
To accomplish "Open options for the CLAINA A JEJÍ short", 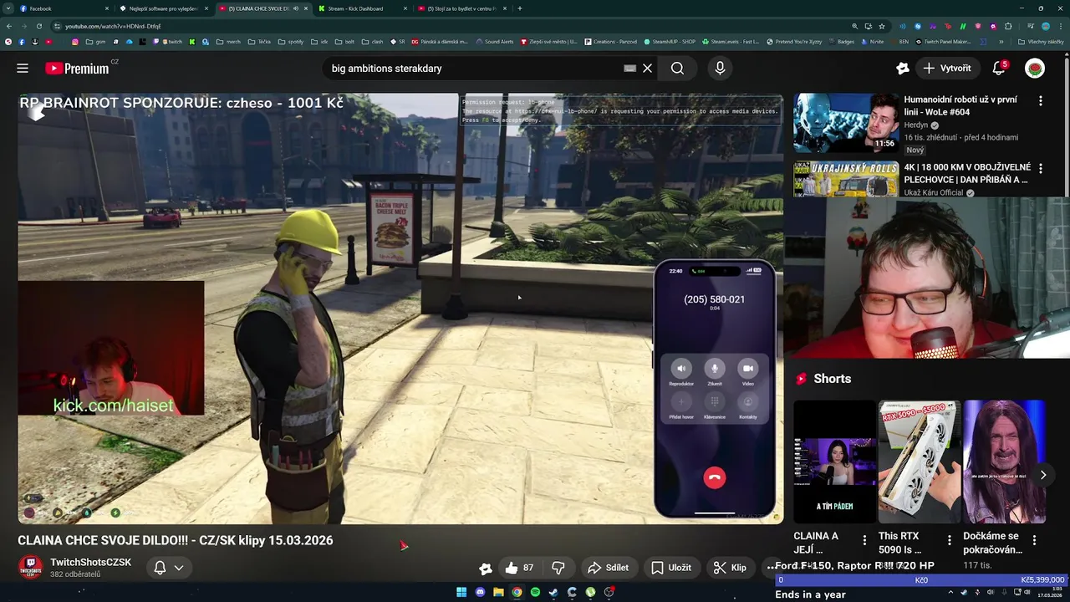I will (864, 540).
